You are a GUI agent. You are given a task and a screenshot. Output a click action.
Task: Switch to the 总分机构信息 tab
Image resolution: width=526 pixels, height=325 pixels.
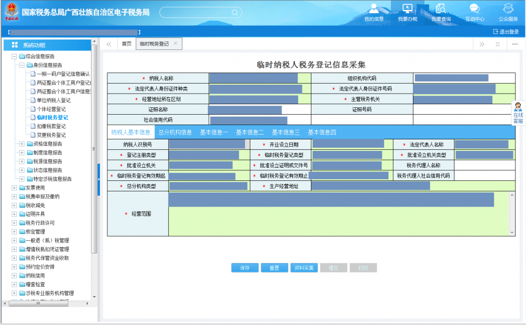click(x=175, y=133)
